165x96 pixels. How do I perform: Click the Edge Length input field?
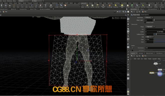tap(149, 20)
